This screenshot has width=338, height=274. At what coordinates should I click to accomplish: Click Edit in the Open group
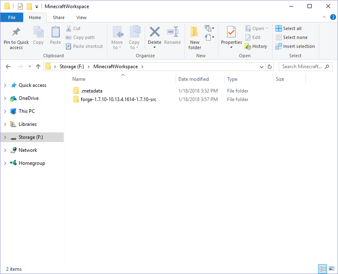253,37
